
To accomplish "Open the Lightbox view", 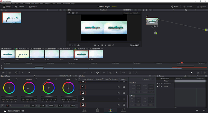I will tap(201, 7).
